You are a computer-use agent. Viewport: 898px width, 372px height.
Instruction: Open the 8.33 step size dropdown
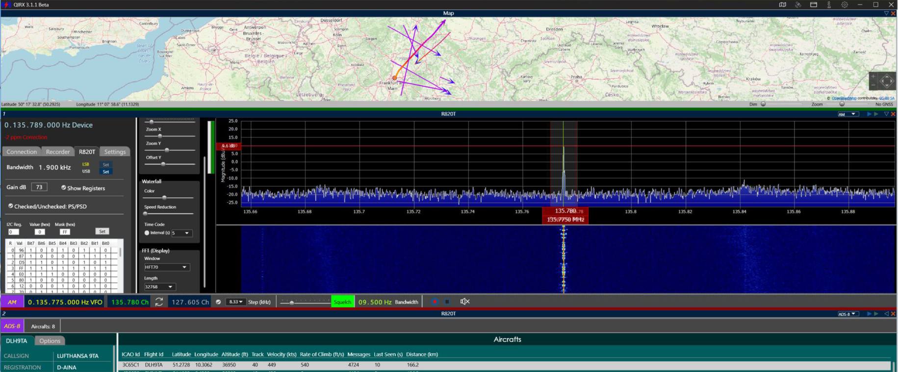pos(235,302)
